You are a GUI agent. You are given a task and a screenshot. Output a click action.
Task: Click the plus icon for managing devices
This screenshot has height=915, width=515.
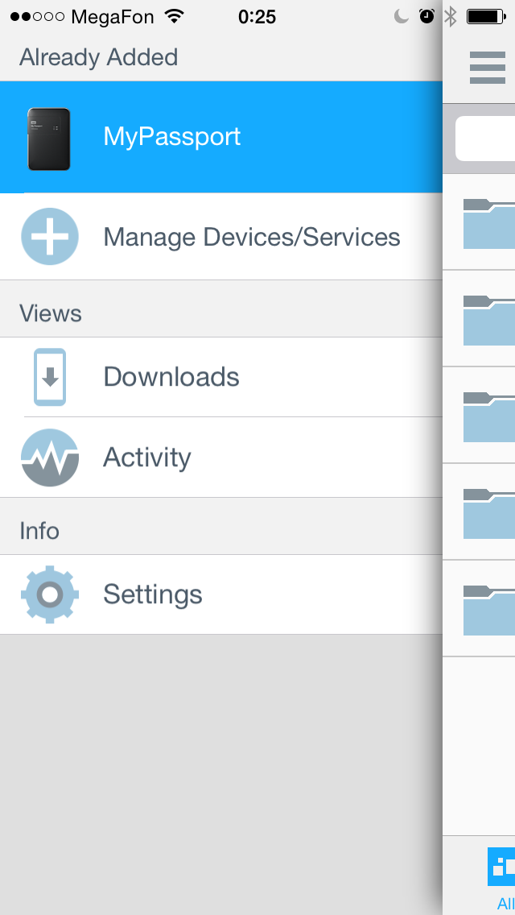[50, 237]
